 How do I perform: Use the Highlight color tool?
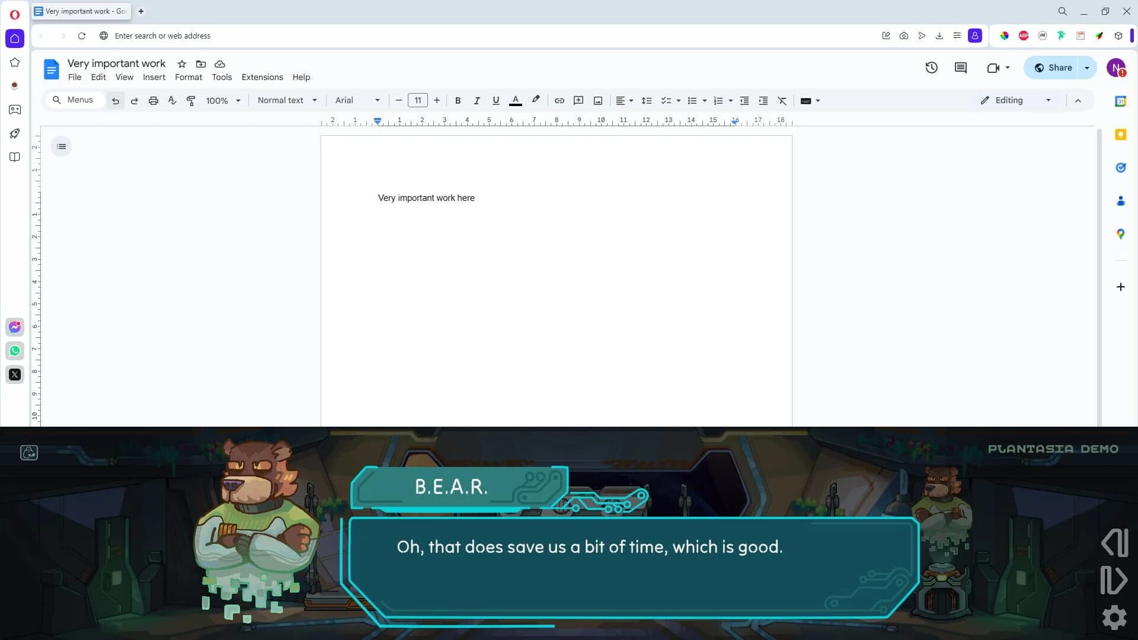[535, 100]
